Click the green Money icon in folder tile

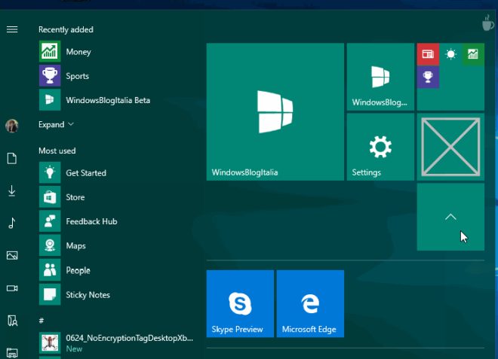coord(473,54)
